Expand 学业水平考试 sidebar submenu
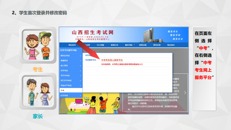The image size is (231, 130). click(71, 85)
